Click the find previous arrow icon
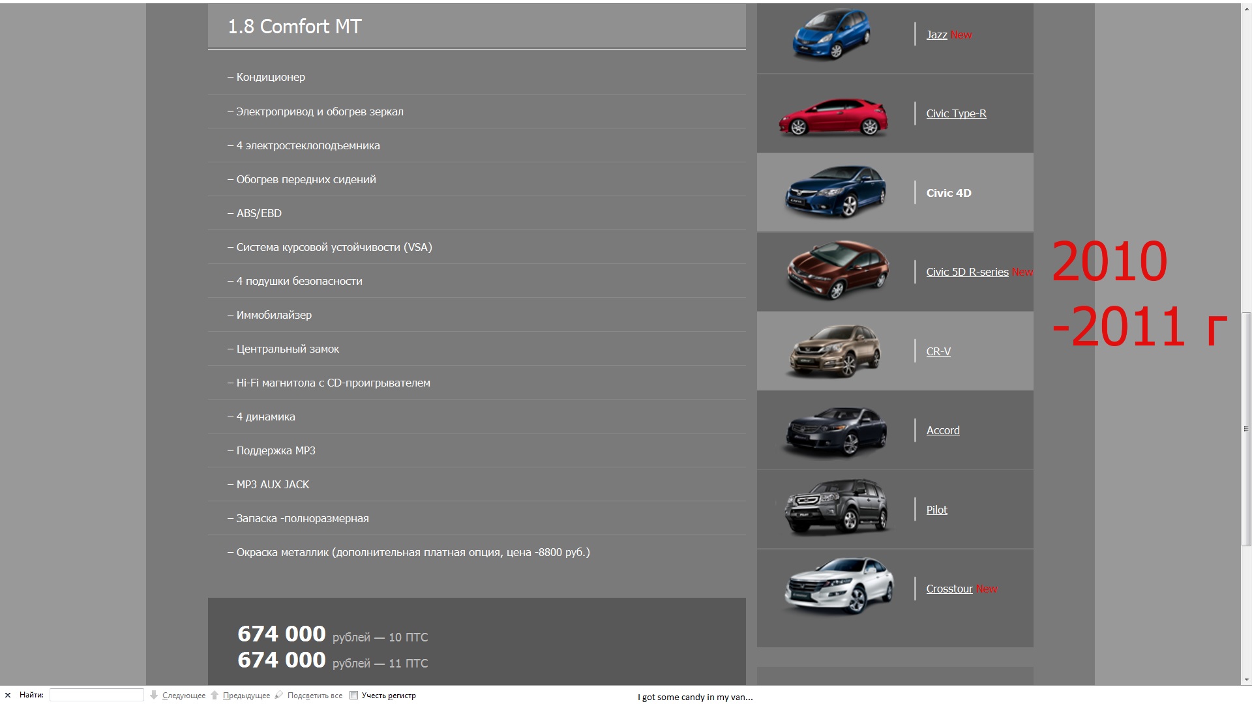Screen dimensions: 1252x704 [x=215, y=696]
